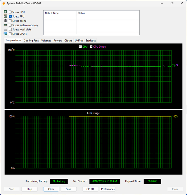Open the CPUID panel button
This screenshot has height=195, width=187.
[90, 189]
